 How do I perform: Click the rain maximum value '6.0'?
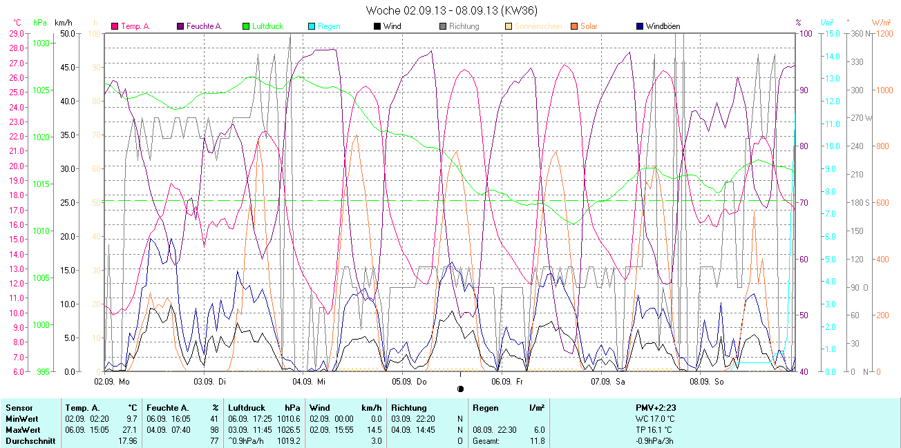pos(540,429)
